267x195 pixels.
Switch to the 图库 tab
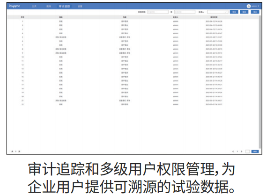click(x=49, y=6)
